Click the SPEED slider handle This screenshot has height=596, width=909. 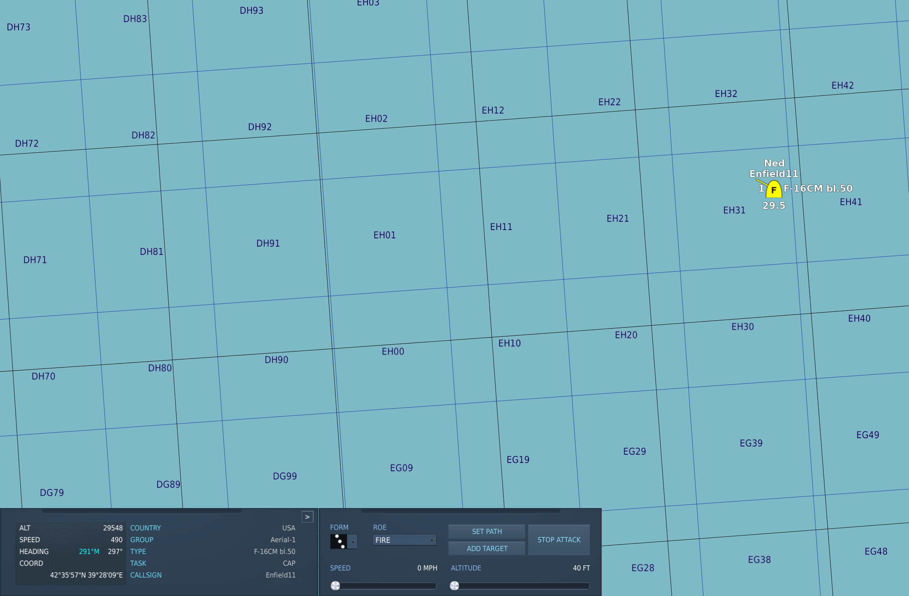pos(335,586)
